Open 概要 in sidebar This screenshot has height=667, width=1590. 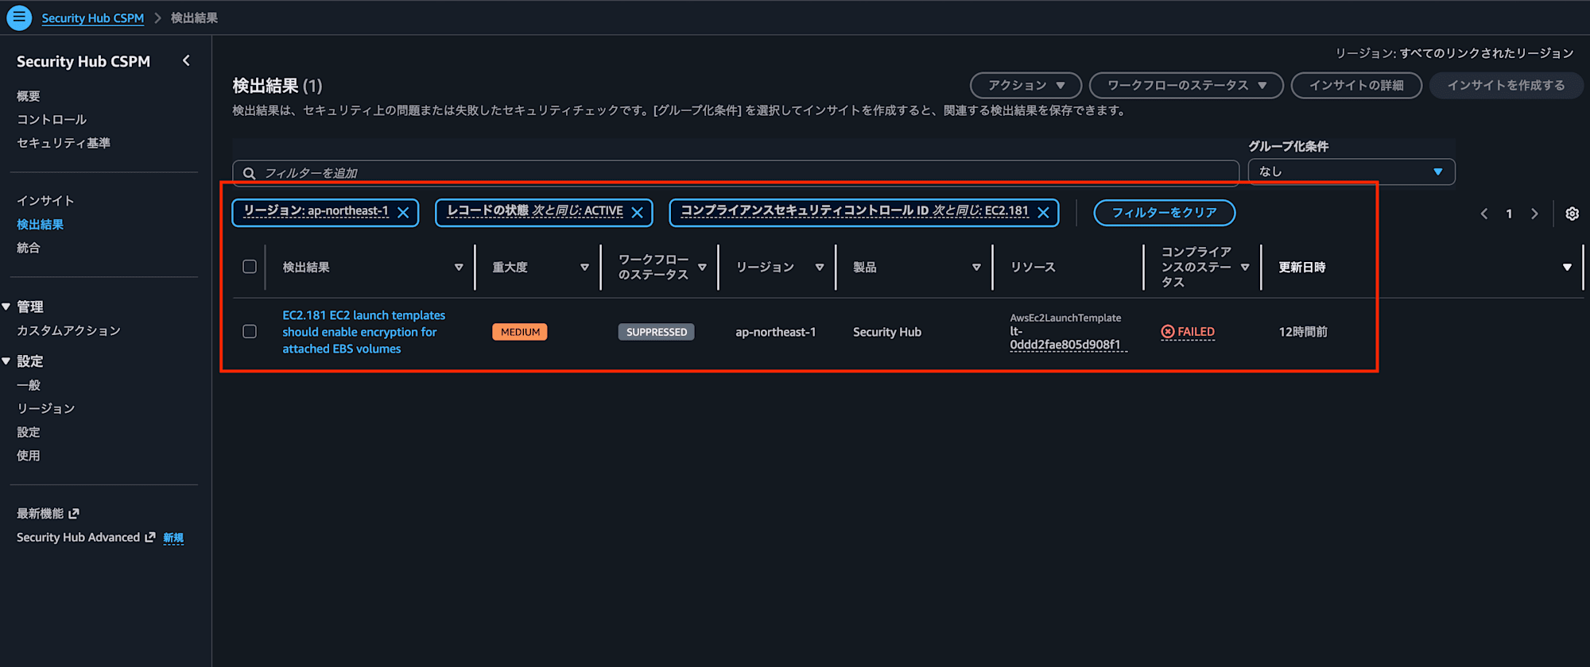tap(29, 96)
